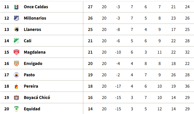Select the Cali team name

pos(27,41)
